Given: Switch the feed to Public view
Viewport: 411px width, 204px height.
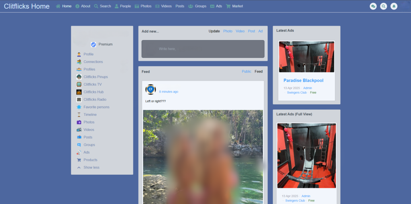Looking at the screenshot, I should tap(246, 72).
